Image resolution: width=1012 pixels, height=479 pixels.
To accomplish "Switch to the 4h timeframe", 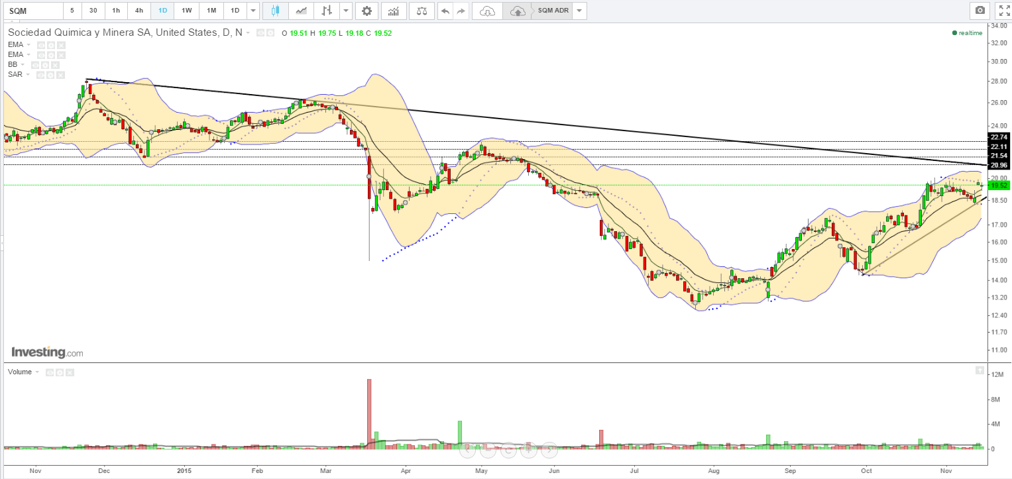I will (x=139, y=11).
